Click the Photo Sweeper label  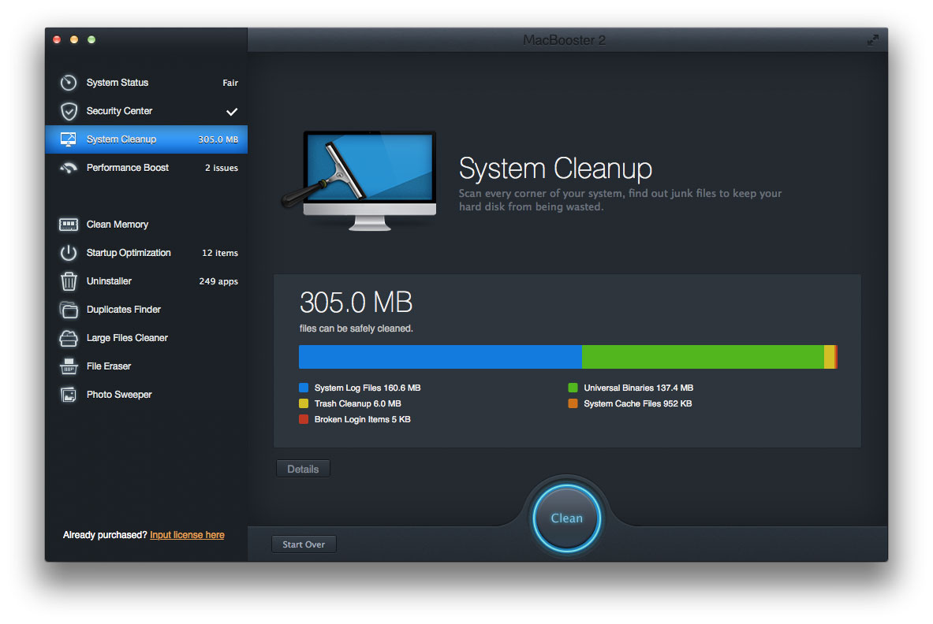click(x=119, y=395)
